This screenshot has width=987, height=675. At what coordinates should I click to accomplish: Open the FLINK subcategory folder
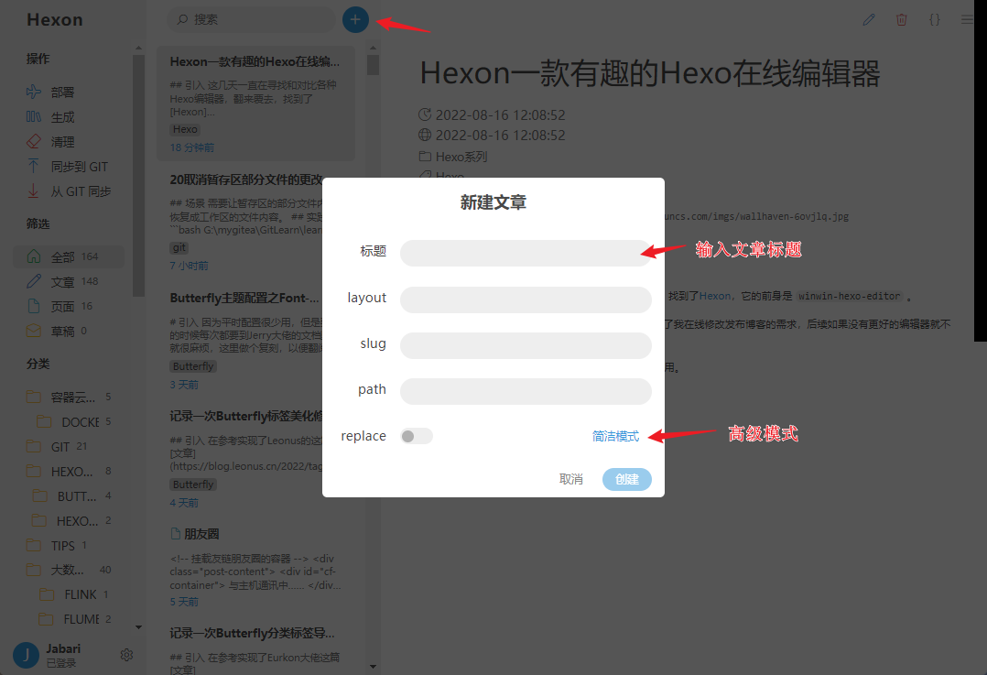pyautogui.click(x=73, y=594)
